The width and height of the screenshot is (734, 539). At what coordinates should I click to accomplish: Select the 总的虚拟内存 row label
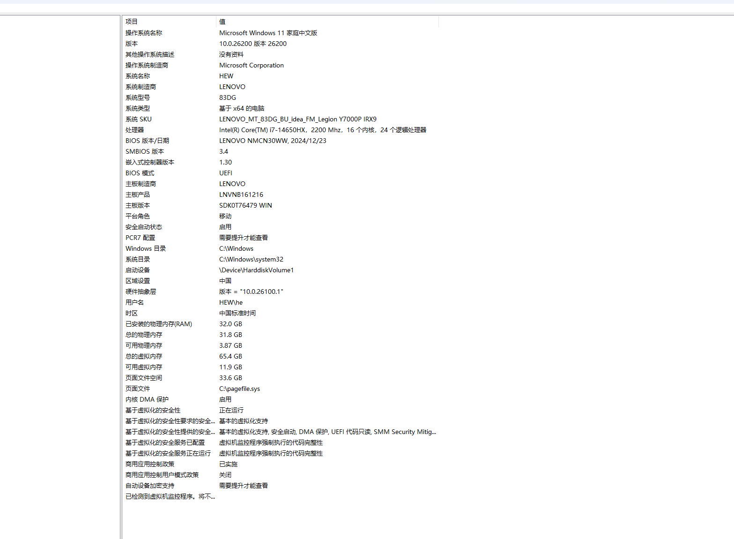tap(144, 356)
